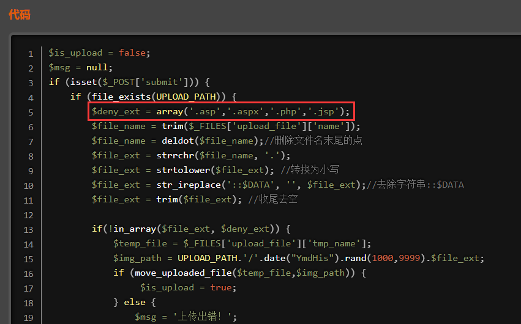Click line number 1 in gutter
The width and height of the screenshot is (521, 324).
(31, 54)
